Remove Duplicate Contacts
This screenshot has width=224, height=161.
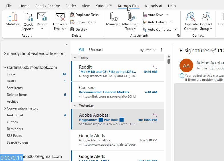(x=191, y=22)
